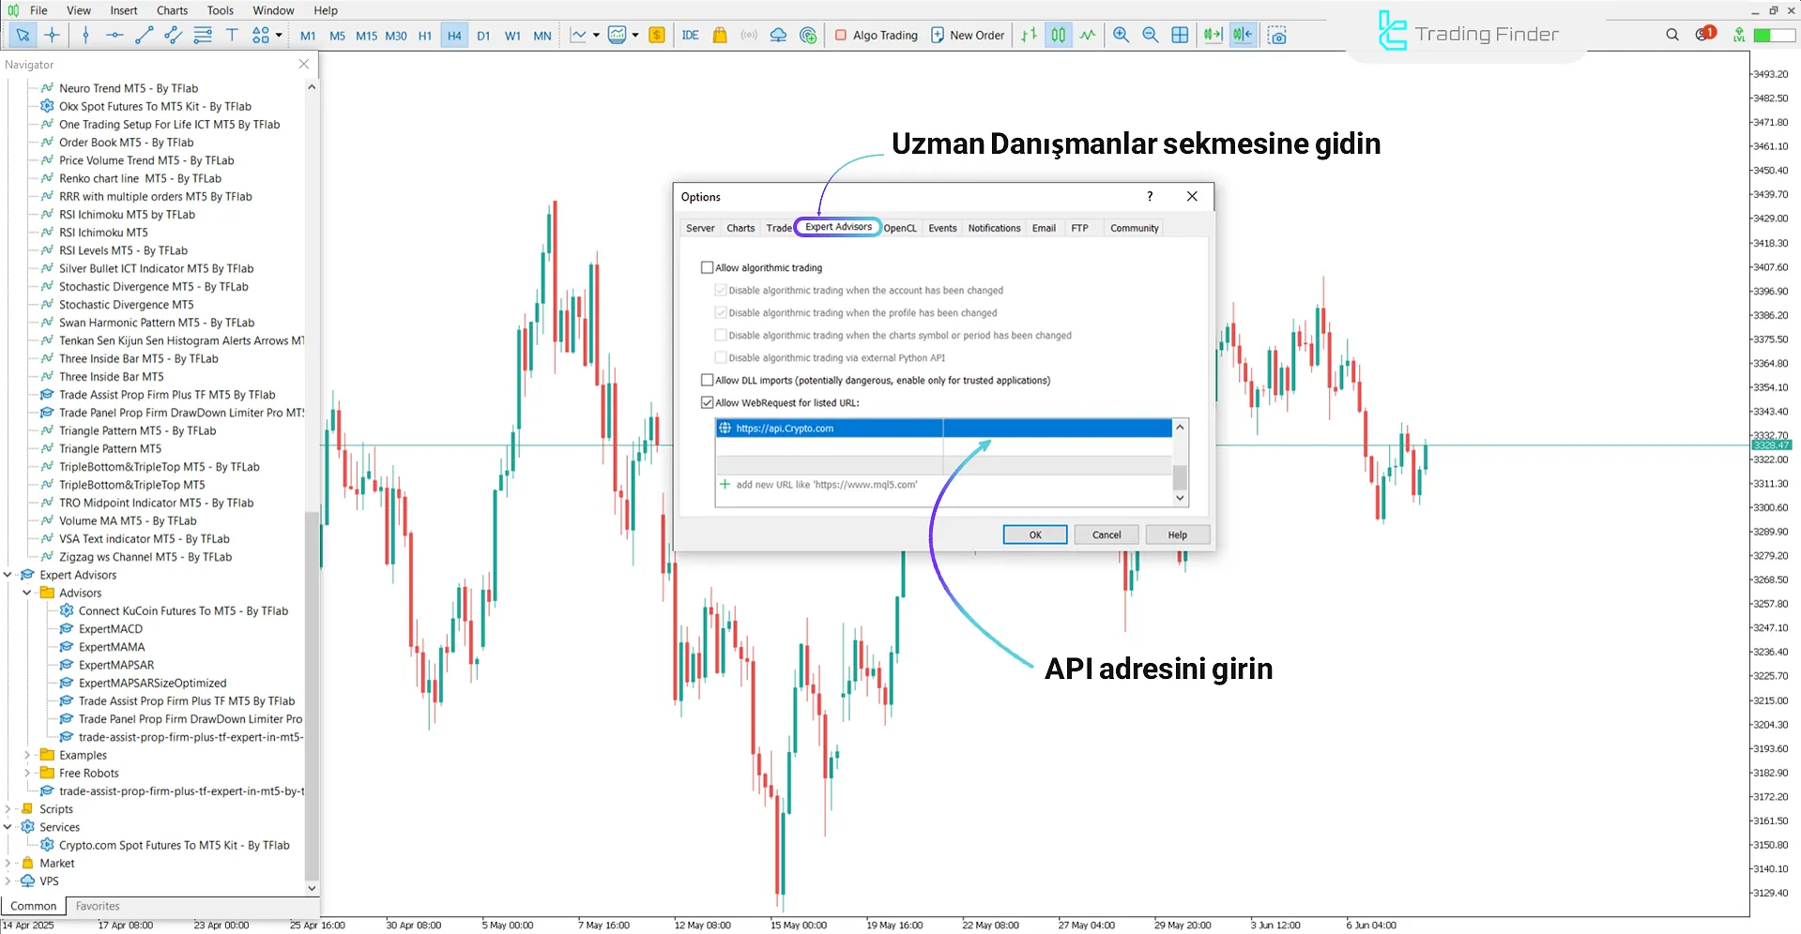Open the indicators list dropdown arrow
Image resolution: width=1801 pixels, height=934 pixels.
596,35
